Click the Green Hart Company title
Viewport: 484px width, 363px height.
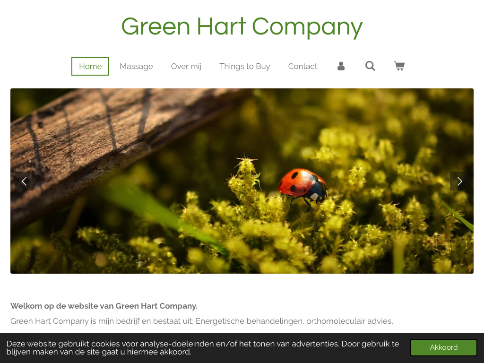coord(242,27)
